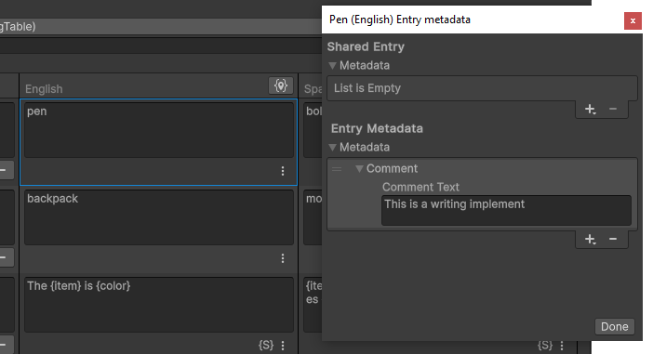Click the Shared Entry heading
The width and height of the screenshot is (653, 354).
366,46
